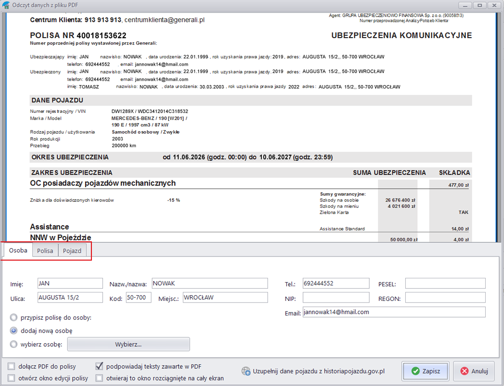
Task: Click the mileage value '200000 km'
Action: point(124,146)
